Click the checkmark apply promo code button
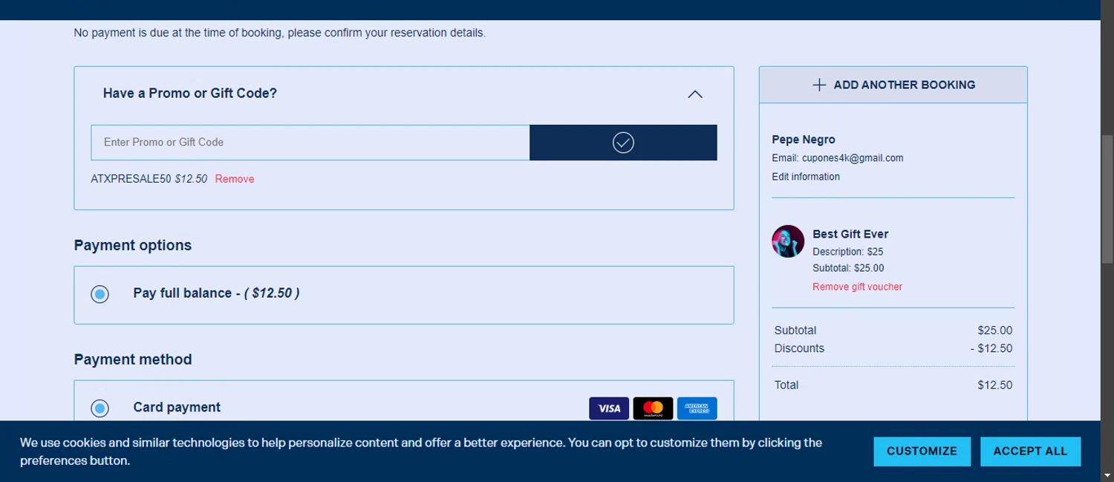The height and width of the screenshot is (482, 1114). click(x=622, y=143)
